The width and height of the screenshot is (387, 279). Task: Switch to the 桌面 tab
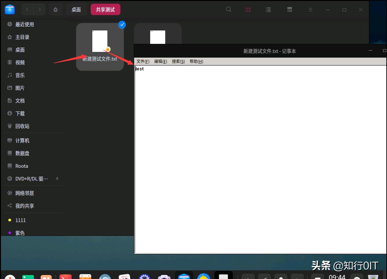(76, 9)
